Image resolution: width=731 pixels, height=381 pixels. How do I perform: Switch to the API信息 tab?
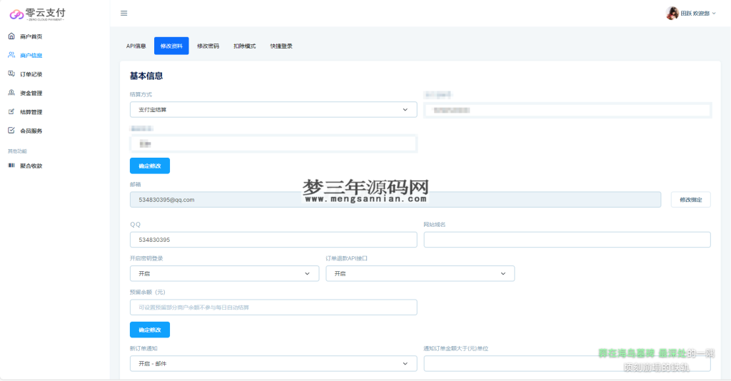pos(136,46)
